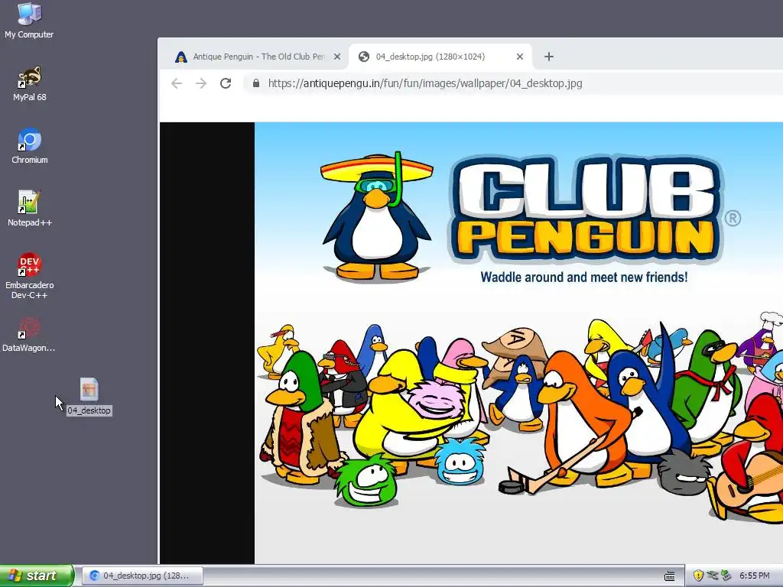Click the safely remove hardware tray icon

point(726,576)
